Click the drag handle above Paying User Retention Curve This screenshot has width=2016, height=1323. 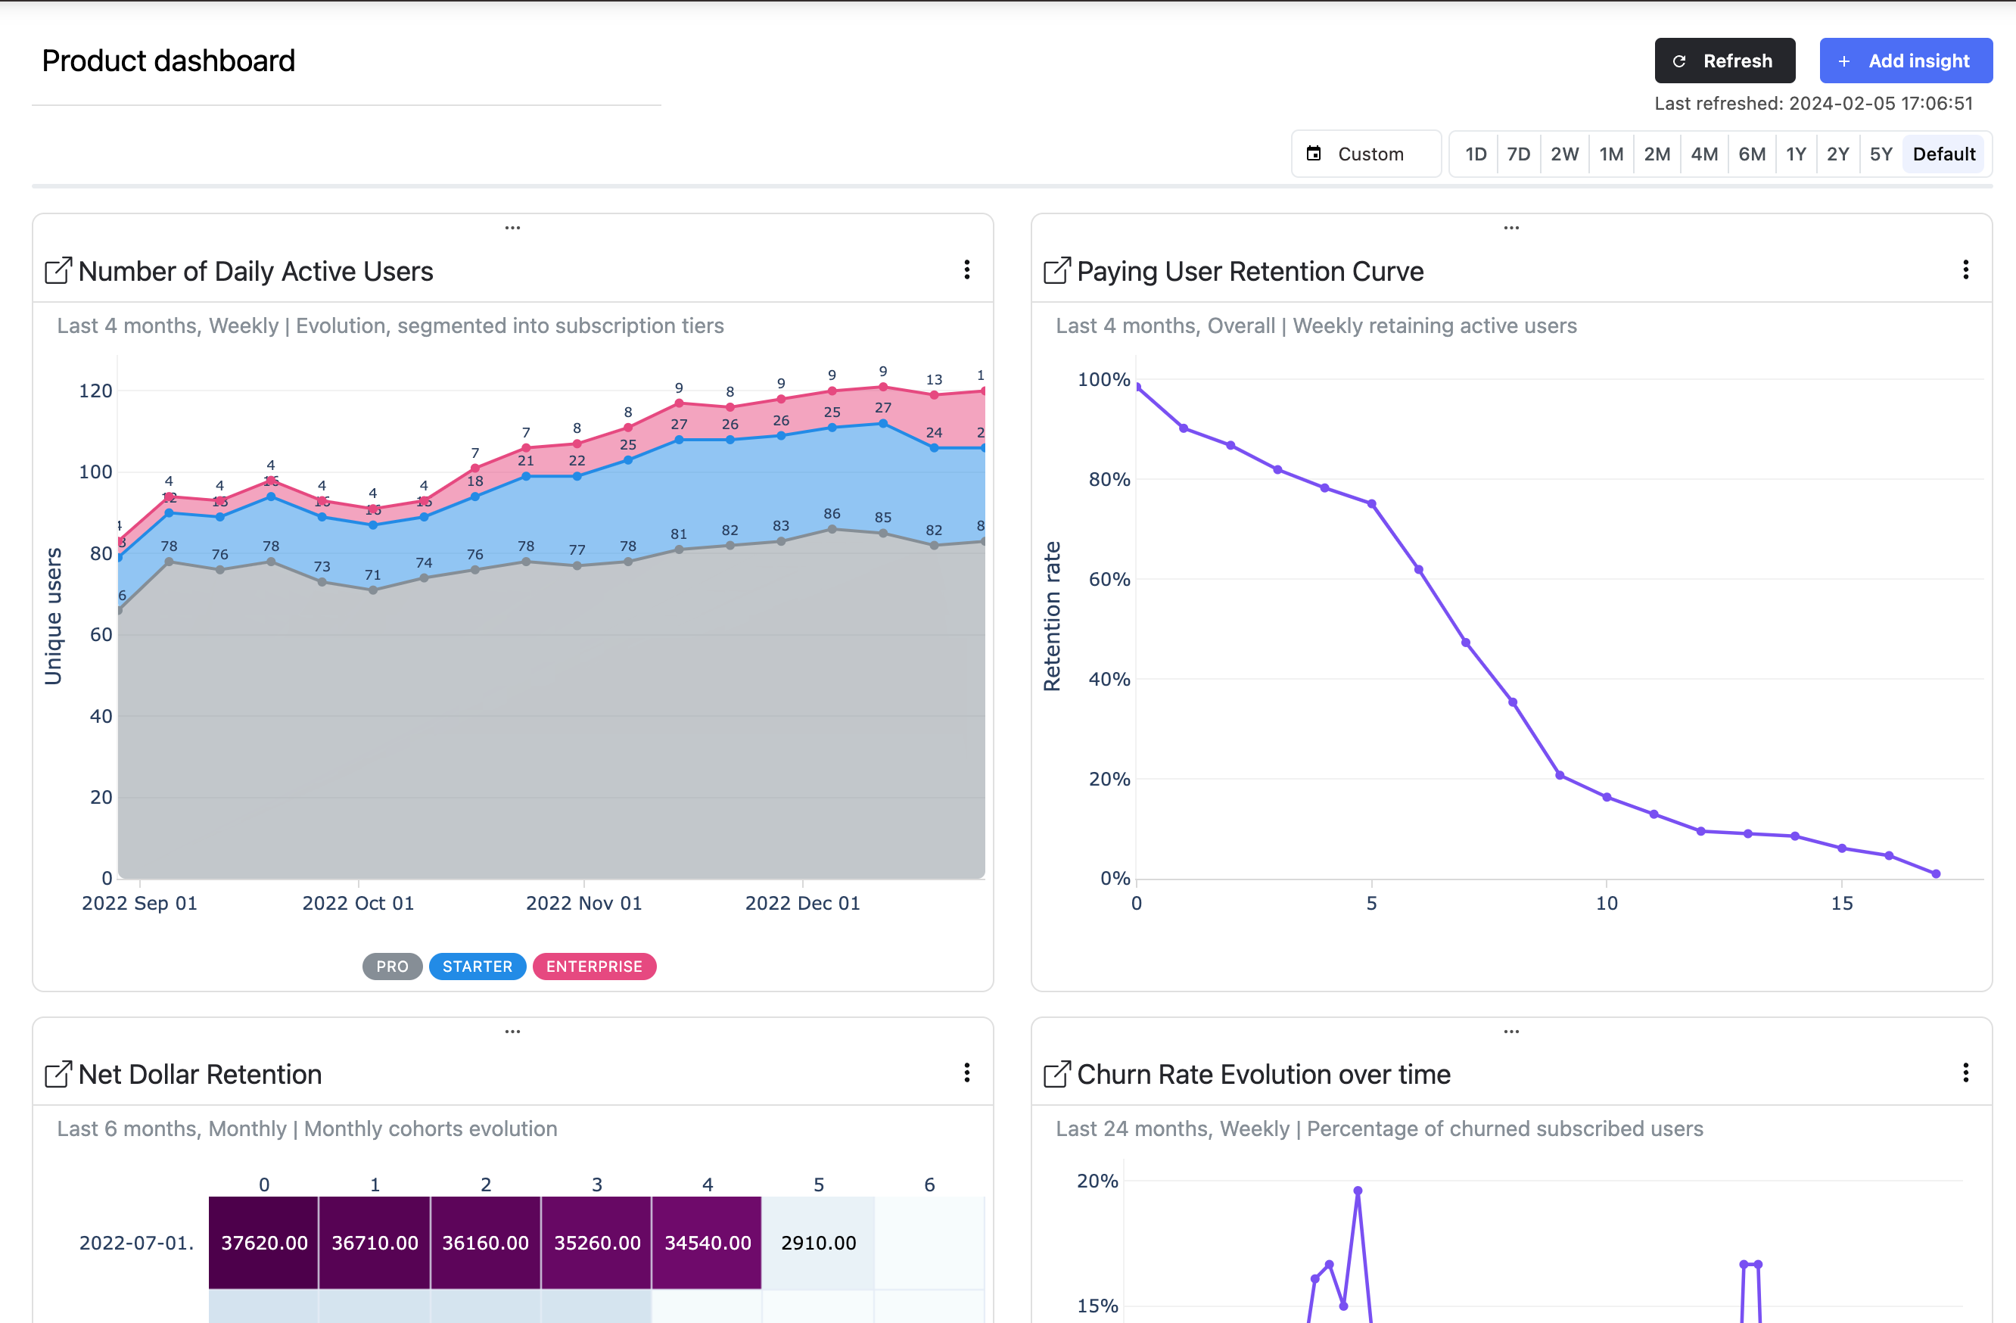[1511, 227]
